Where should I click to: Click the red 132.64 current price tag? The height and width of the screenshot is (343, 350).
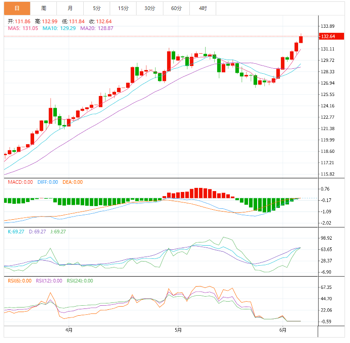click(328, 36)
